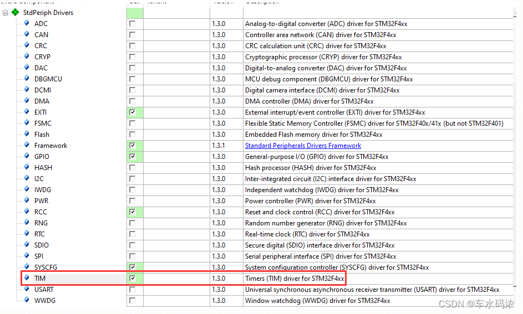523x314 pixels.
Task: Click the 'Independent watchdog (IWDG)' description
Action: tap(322, 190)
